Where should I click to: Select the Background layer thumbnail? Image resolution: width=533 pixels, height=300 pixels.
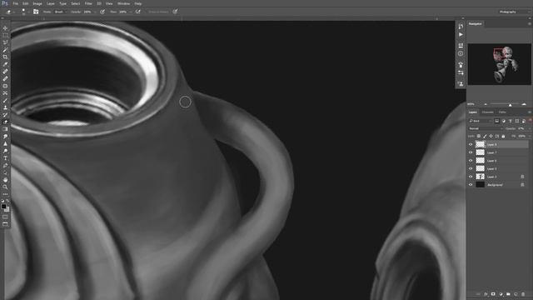point(480,185)
